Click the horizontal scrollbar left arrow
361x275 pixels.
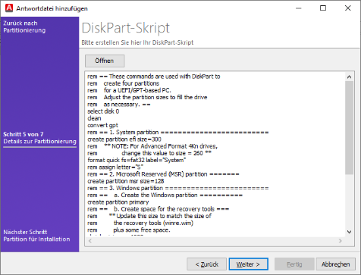[90, 241]
